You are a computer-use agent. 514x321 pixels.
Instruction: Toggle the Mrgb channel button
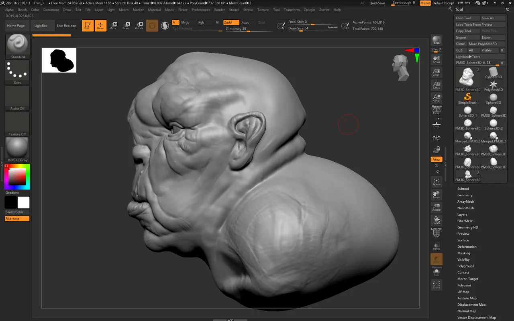[x=185, y=23]
